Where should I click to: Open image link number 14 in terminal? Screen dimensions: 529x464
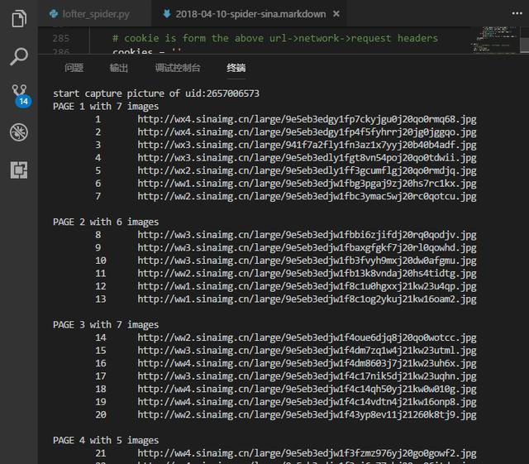(307, 337)
